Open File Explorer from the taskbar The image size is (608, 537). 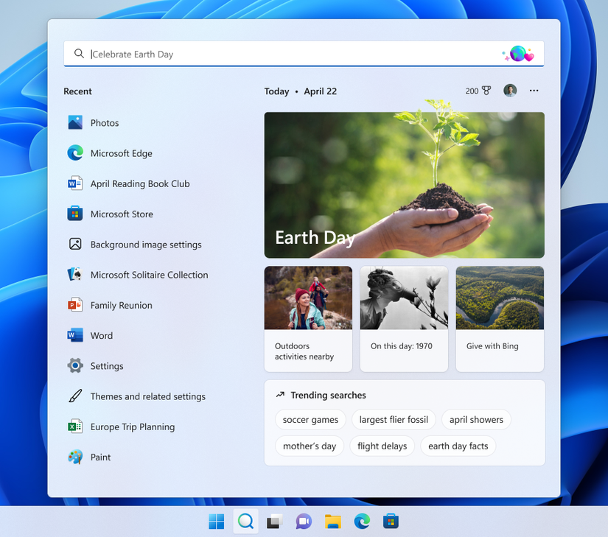click(333, 521)
